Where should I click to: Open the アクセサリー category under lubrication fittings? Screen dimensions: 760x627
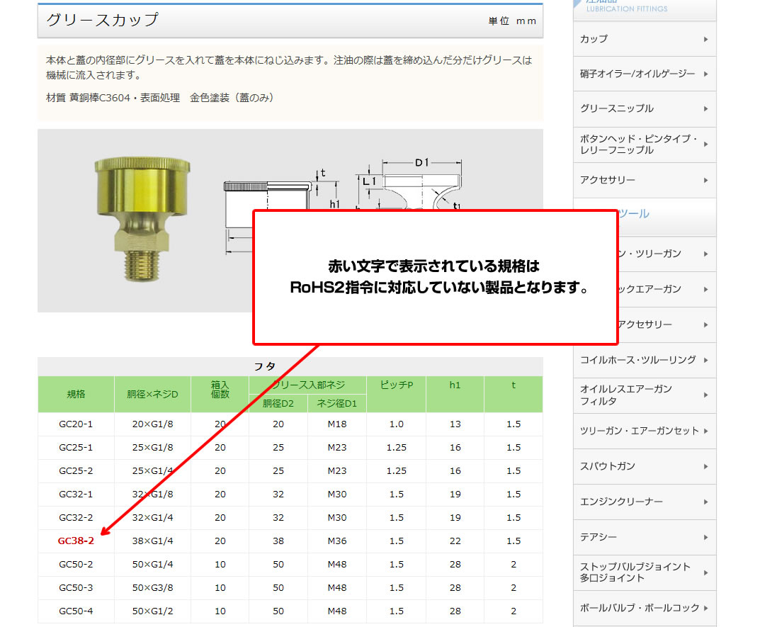644,180
